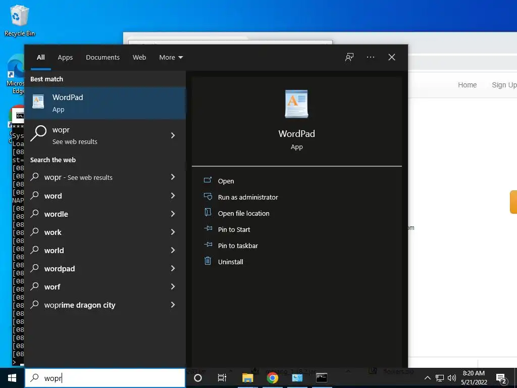Expand the arrow next to 'wordpad' suggestion

coord(173,268)
